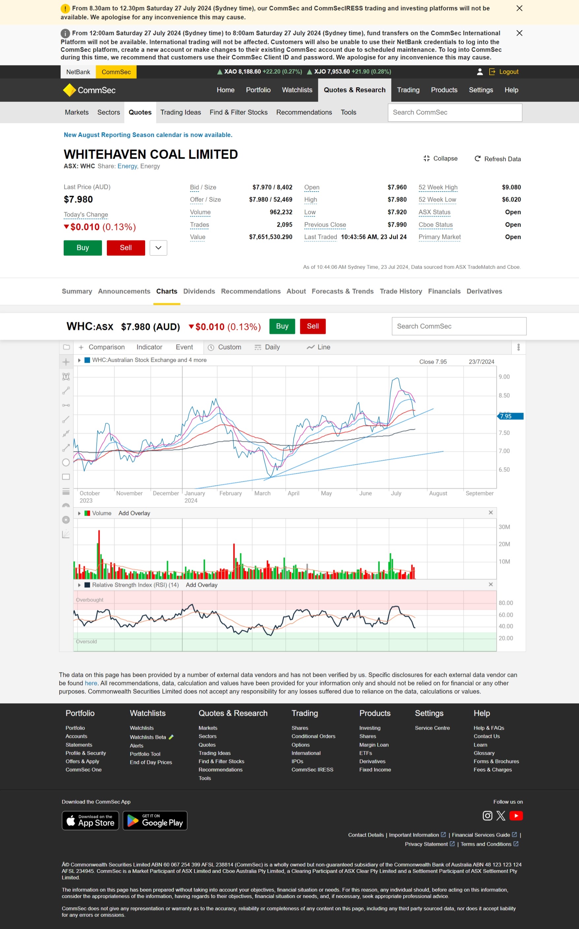Click the Volume red-green color swatch
Image resolution: width=579 pixels, height=929 pixels.
coord(87,513)
